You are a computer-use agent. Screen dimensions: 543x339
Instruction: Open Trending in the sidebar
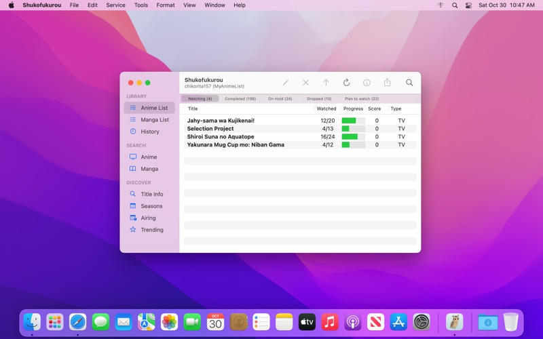pos(149,230)
